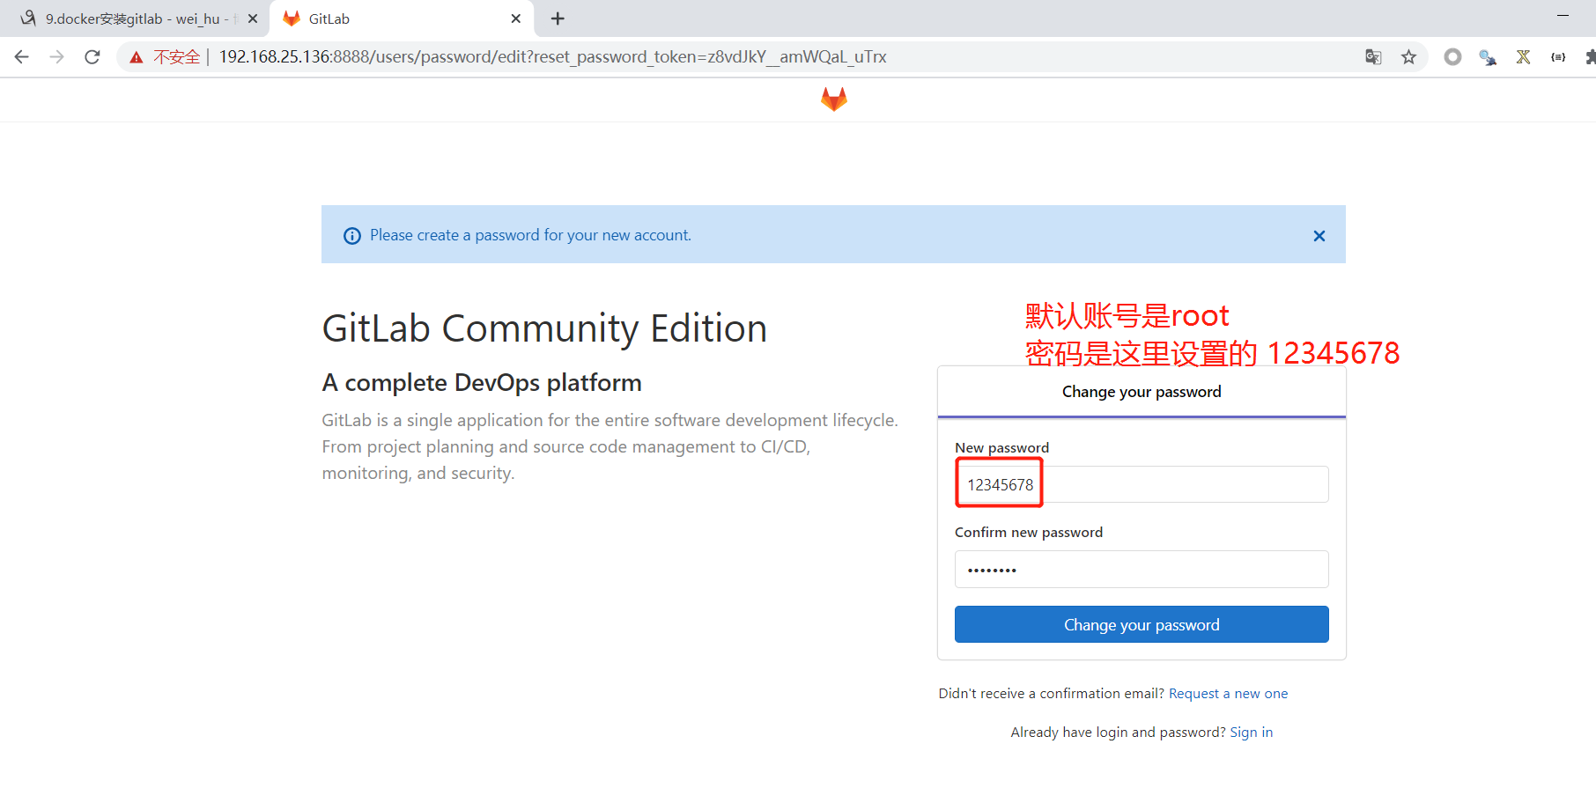This screenshot has width=1596, height=788.
Task: Click the GitLab fox logo at page top
Action: click(x=834, y=99)
